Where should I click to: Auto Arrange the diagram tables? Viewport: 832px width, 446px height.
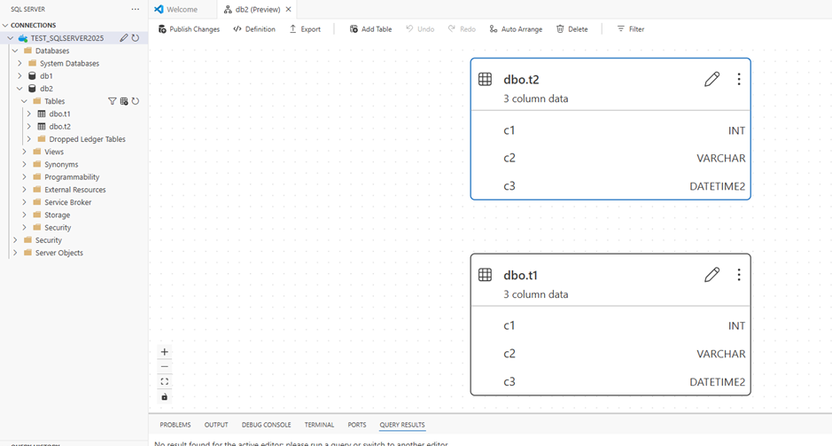coord(516,29)
